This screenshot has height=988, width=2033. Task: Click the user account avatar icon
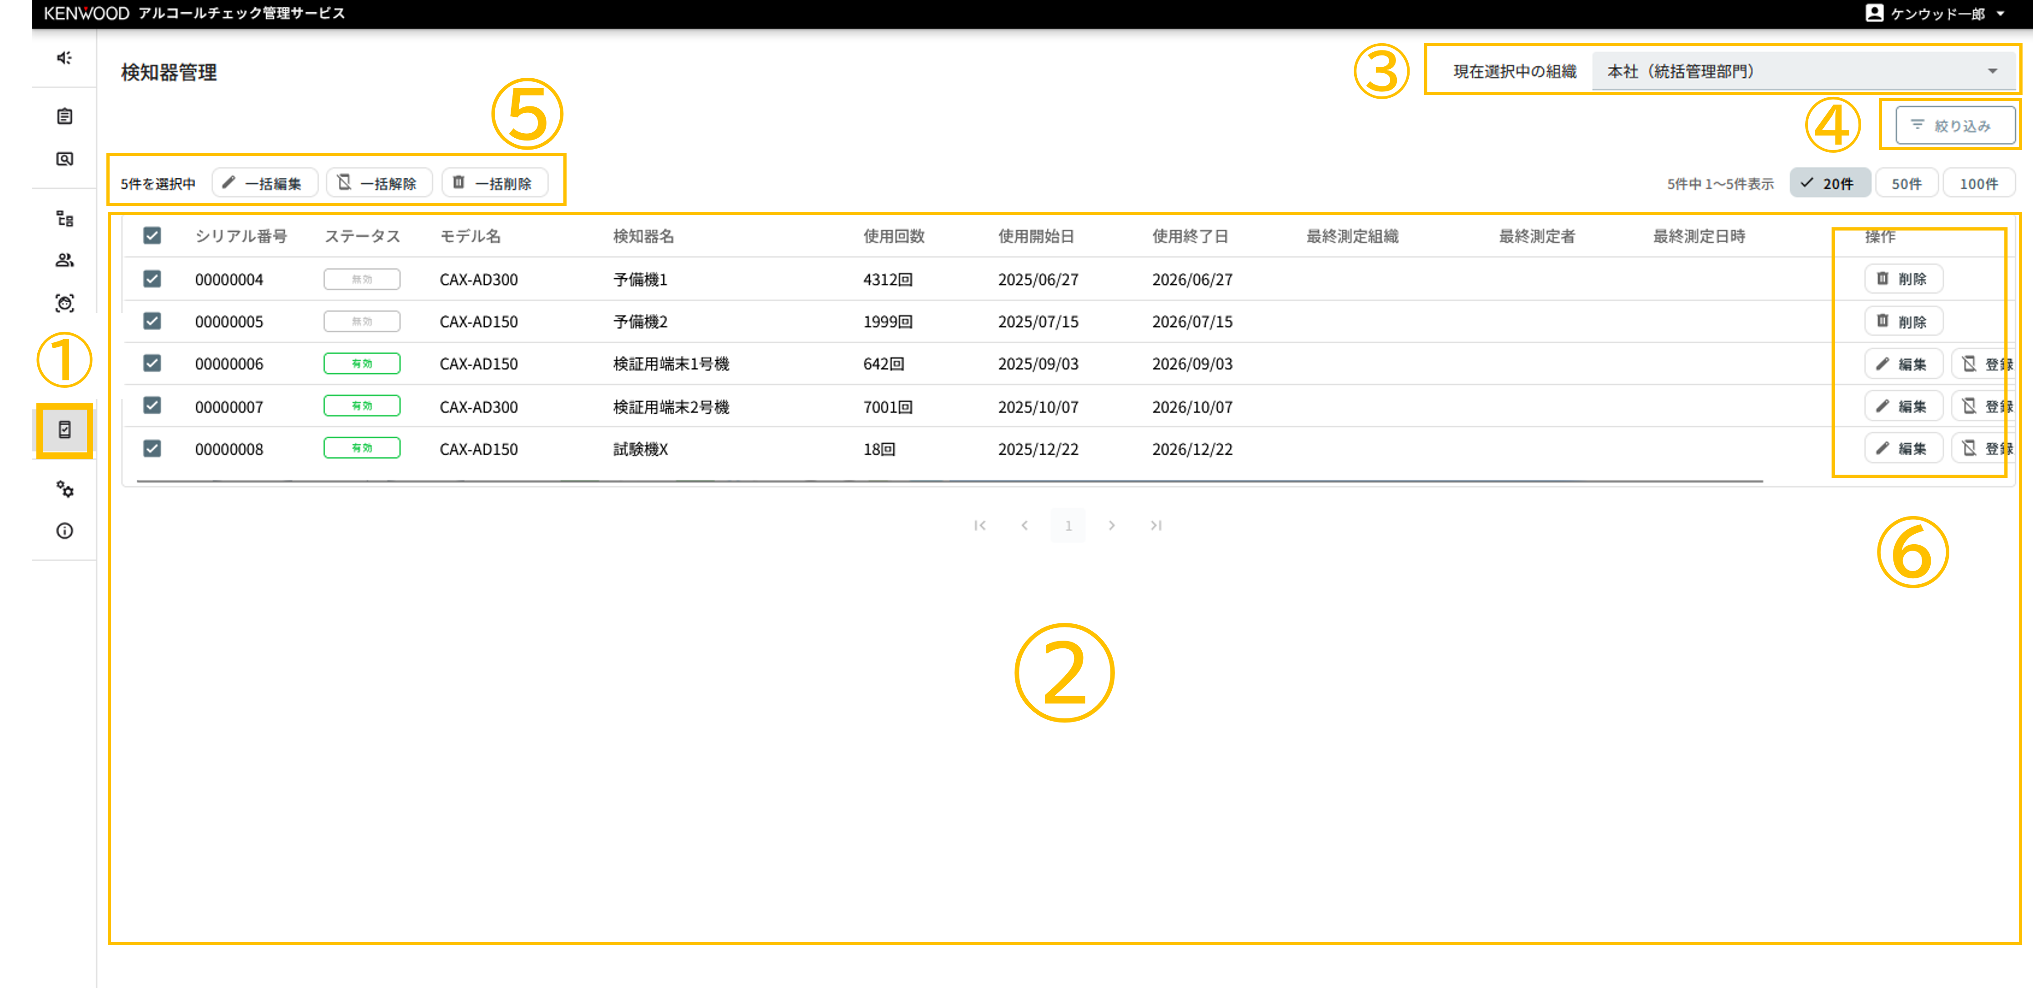[1873, 13]
